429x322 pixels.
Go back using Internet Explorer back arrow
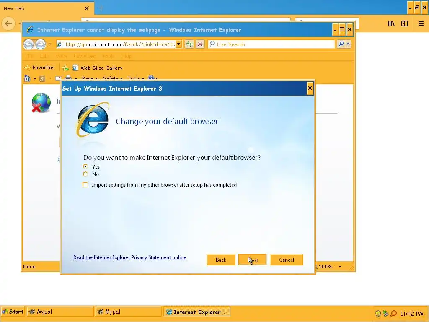pos(28,44)
